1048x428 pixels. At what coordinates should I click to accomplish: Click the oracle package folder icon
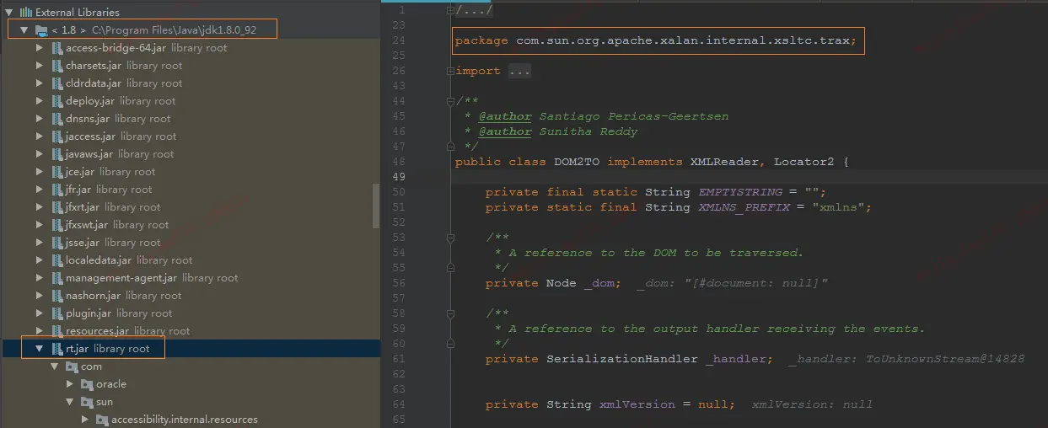point(88,384)
